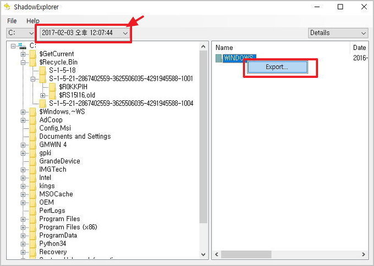Click the $R0KKPIH folder icon
Image resolution: width=374 pixels, height=266 pixels.
pyautogui.click(x=52, y=87)
